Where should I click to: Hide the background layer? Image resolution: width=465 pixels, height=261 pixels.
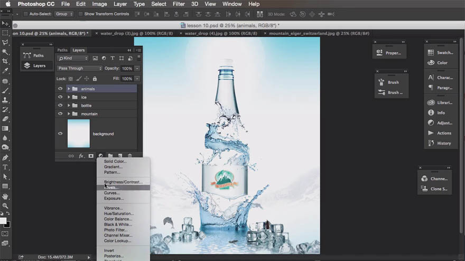[60, 133]
